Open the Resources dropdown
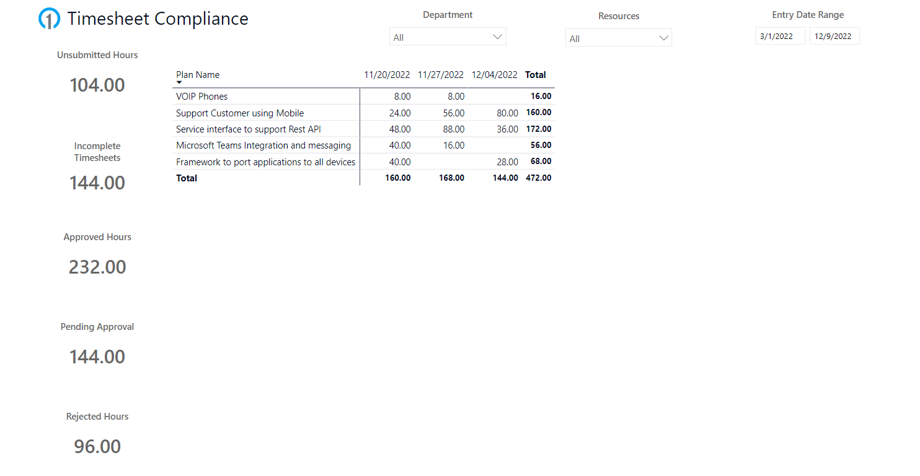The image size is (920, 476). point(618,38)
